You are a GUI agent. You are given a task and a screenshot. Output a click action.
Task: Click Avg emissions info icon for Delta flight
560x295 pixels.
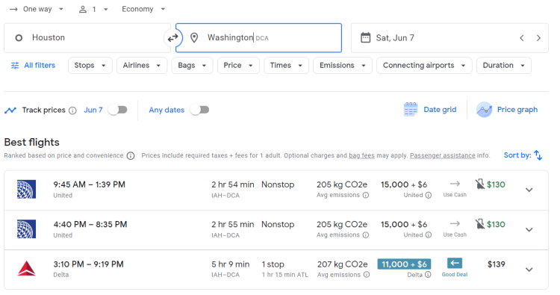tap(367, 275)
